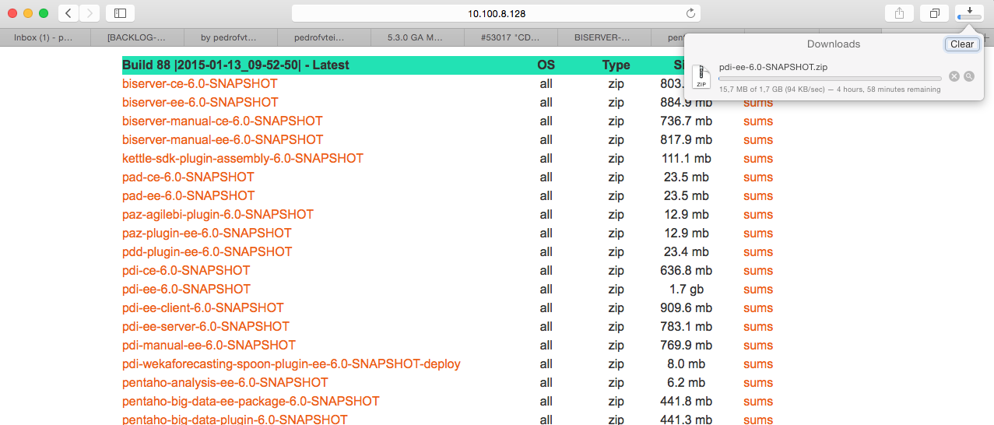
Task: Open sums for pdi-ce-6.0-SNAPSHOT row
Action: click(758, 270)
